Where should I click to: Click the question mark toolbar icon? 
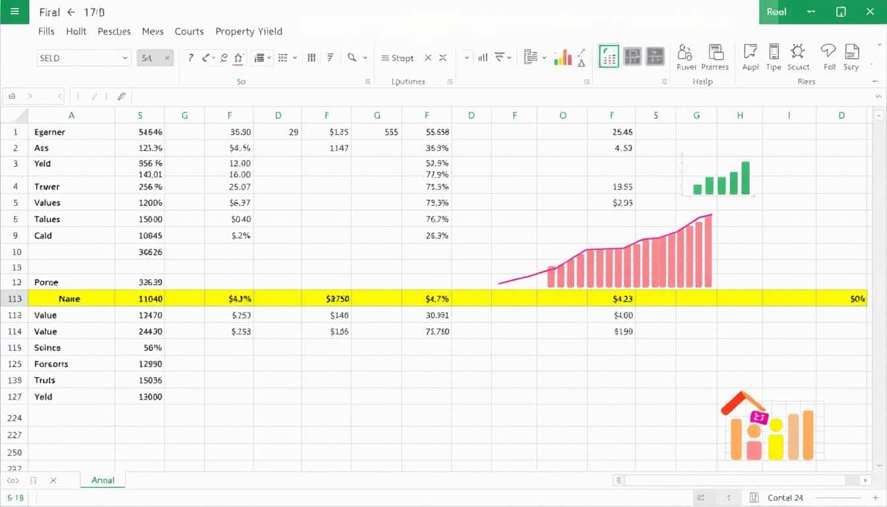tap(191, 58)
